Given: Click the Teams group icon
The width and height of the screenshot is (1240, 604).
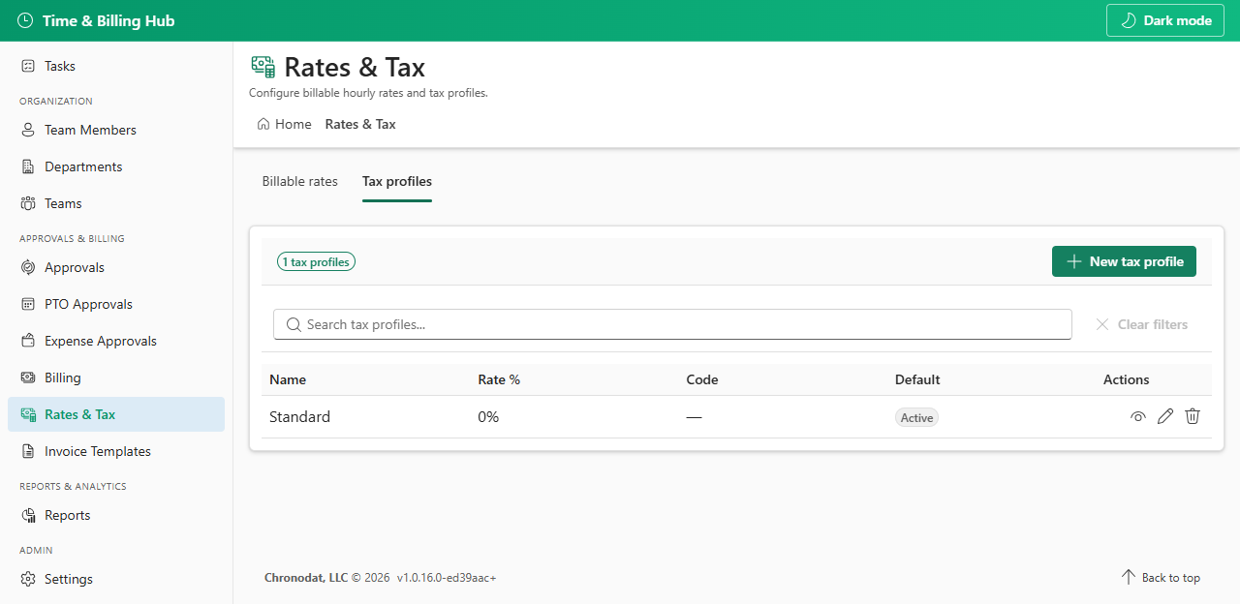Looking at the screenshot, I should [x=28, y=203].
